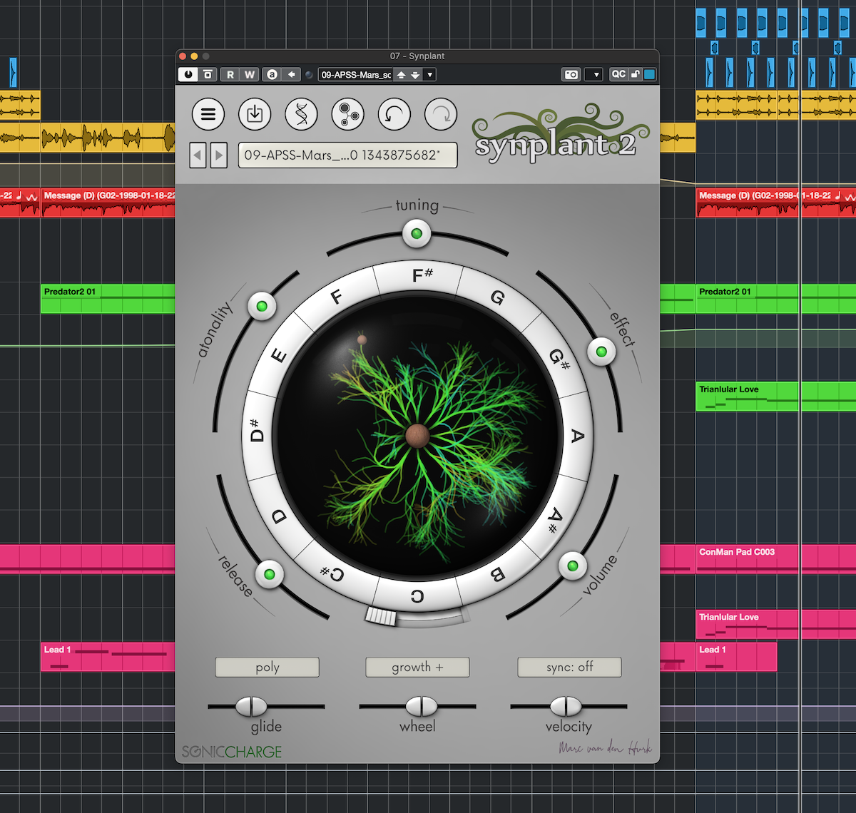Open the Synplant hamburger menu
The height and width of the screenshot is (813, 856).
[208, 115]
